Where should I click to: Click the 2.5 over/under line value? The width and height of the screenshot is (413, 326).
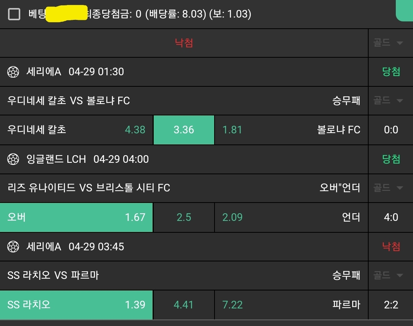(184, 217)
